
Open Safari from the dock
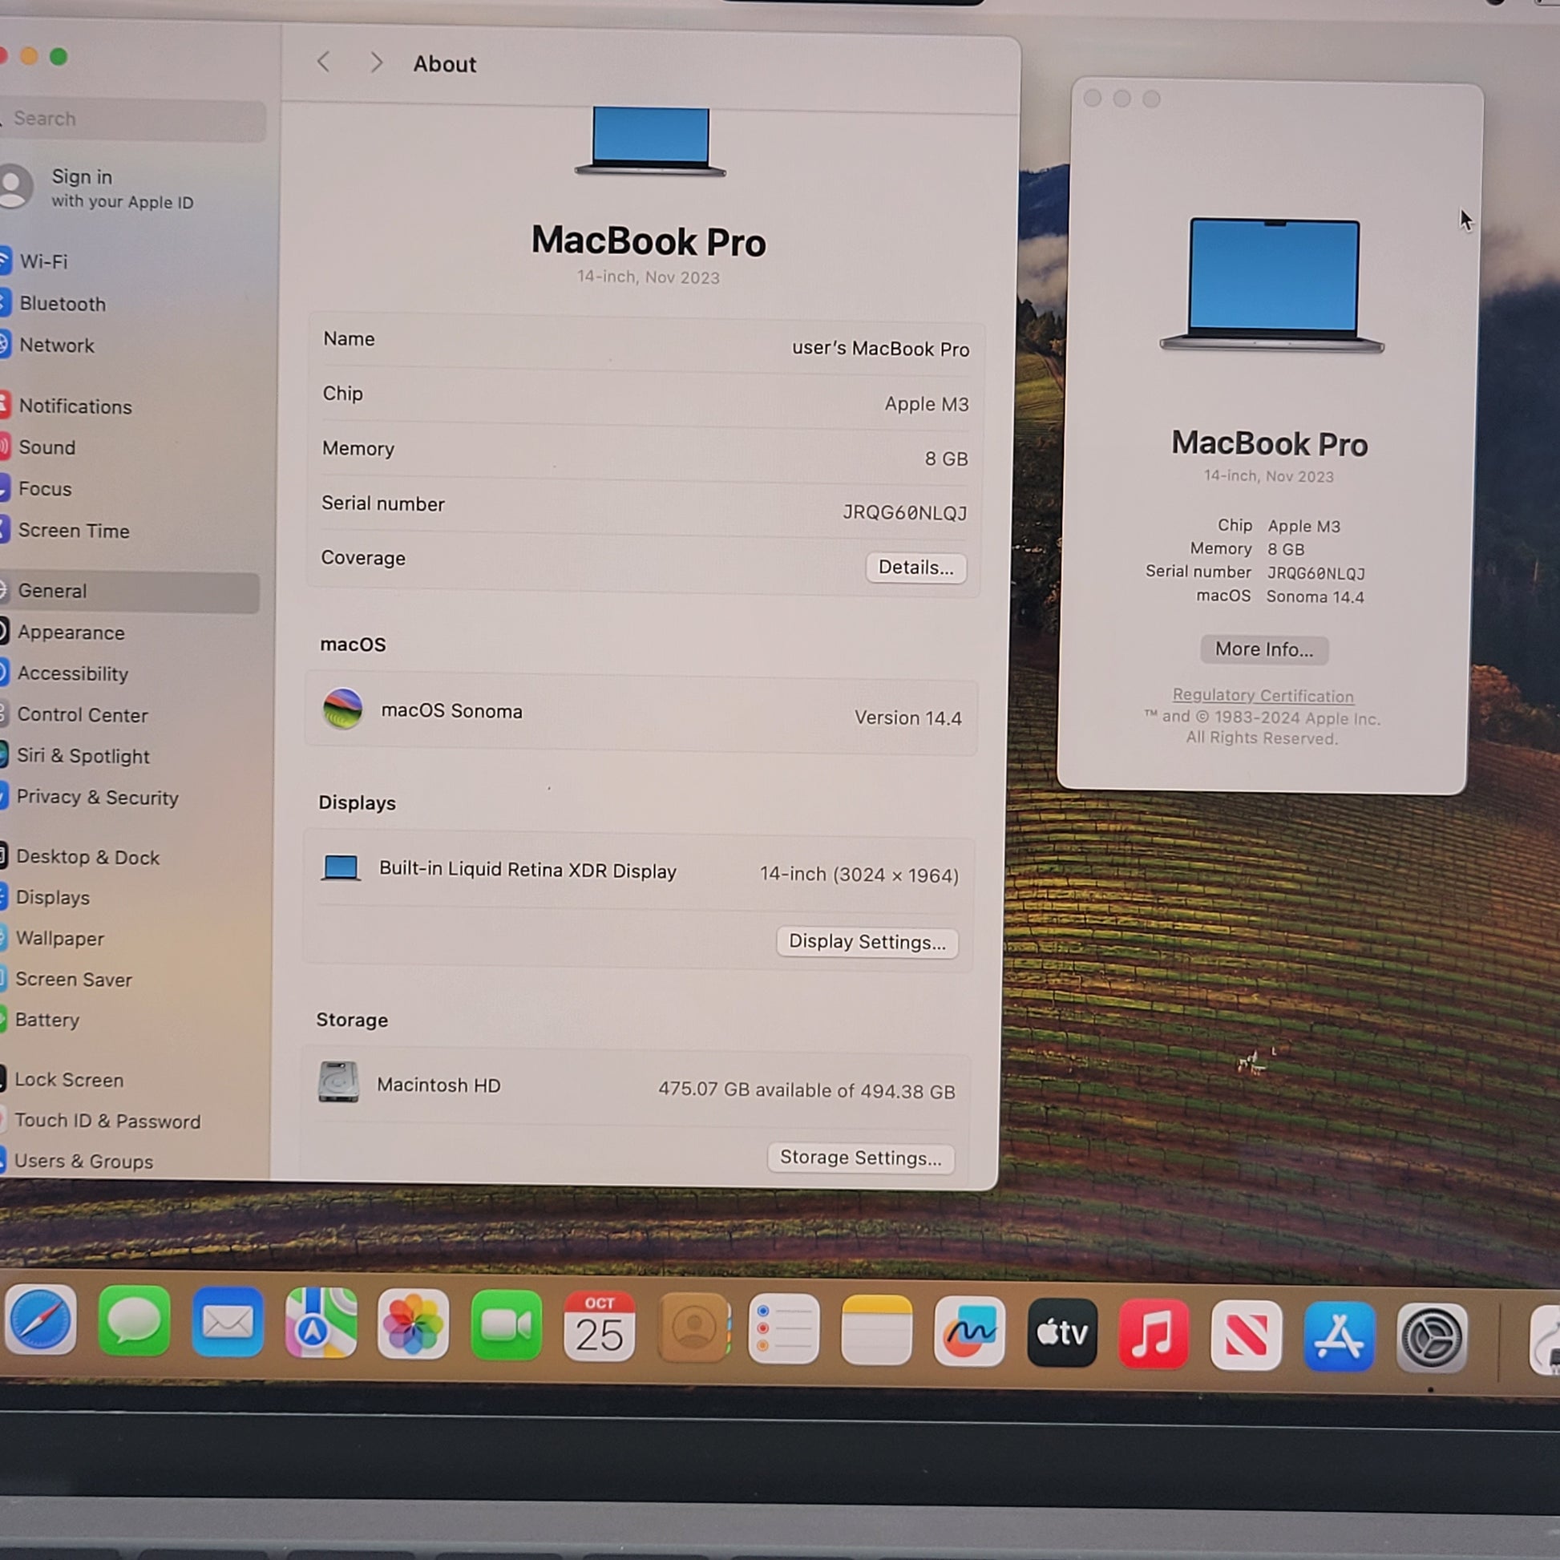coord(40,1322)
